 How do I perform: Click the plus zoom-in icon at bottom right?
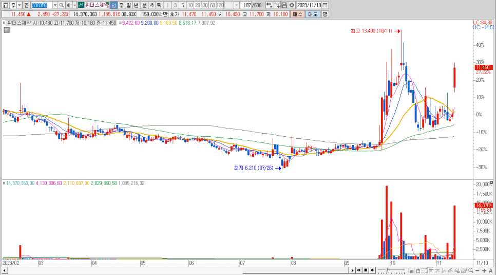pyautogui.click(x=485, y=270)
